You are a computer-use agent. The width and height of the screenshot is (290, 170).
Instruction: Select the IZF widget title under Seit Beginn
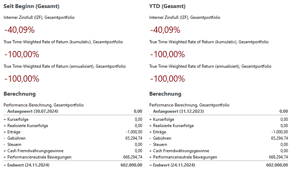pos(39,17)
